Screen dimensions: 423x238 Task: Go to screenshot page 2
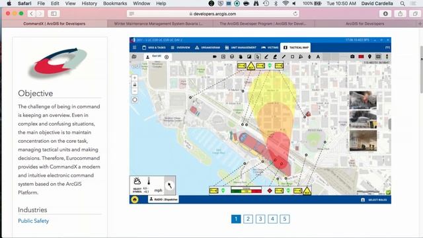(x=249, y=219)
